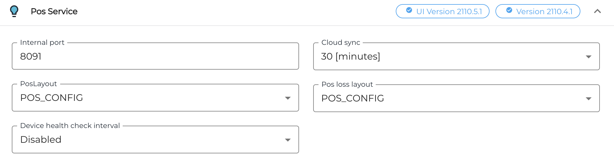Click the PosLayout dropdown arrow
The image size is (614, 164).
[x=288, y=98]
